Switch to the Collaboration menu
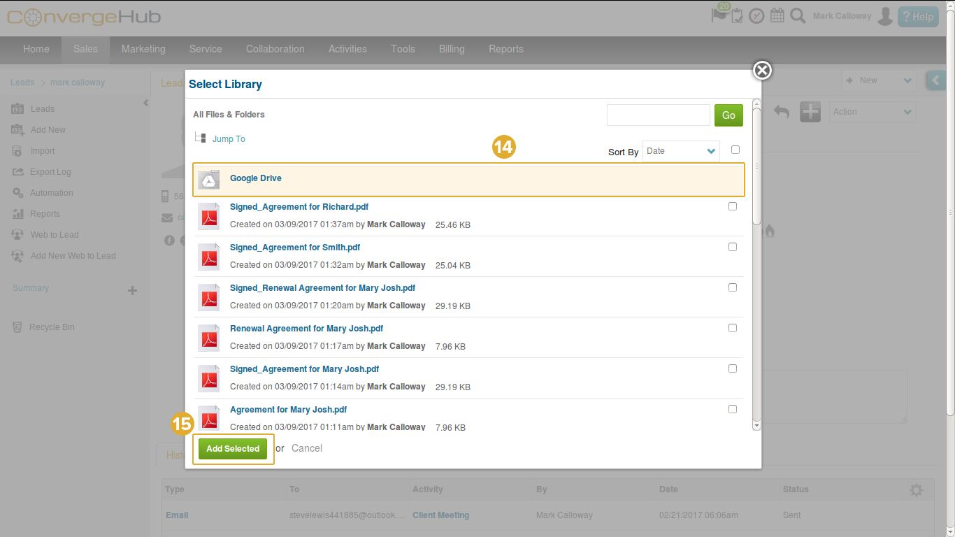The height and width of the screenshot is (537, 955). pyautogui.click(x=275, y=49)
